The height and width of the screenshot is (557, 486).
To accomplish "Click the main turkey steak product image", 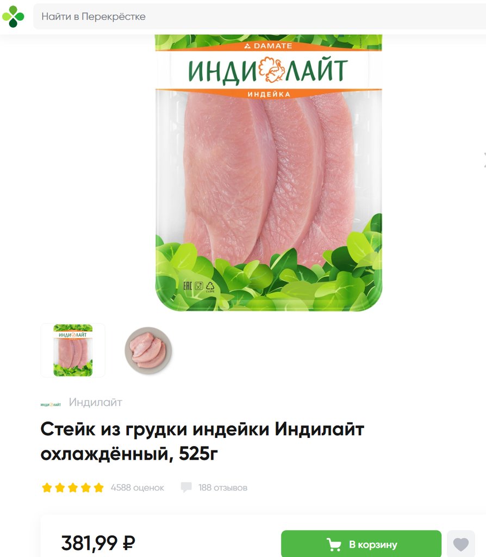I will pyautogui.click(x=269, y=173).
